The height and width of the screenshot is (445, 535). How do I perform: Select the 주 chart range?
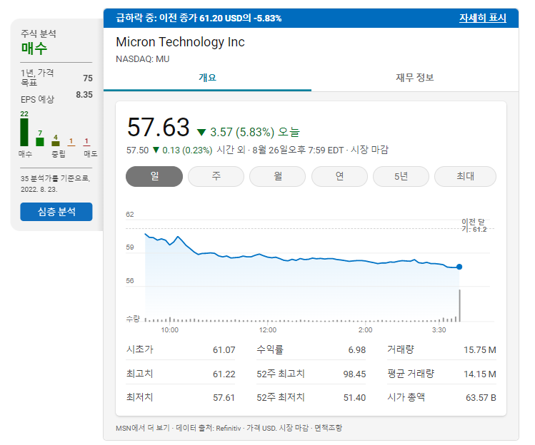click(x=216, y=176)
